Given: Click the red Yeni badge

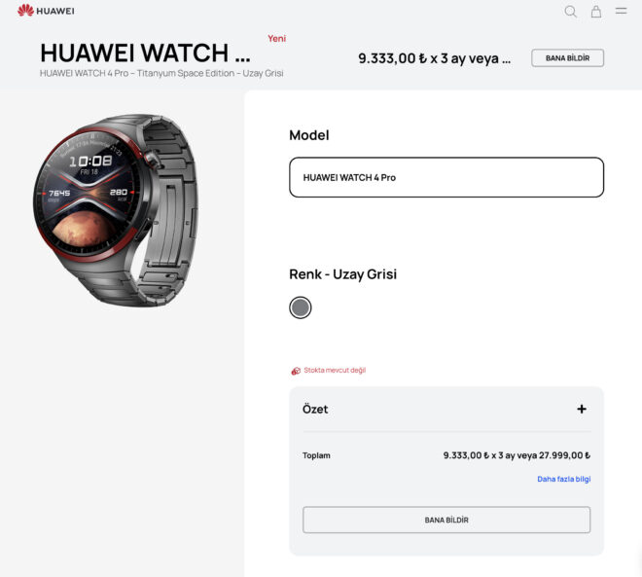Looking at the screenshot, I should click(x=277, y=39).
